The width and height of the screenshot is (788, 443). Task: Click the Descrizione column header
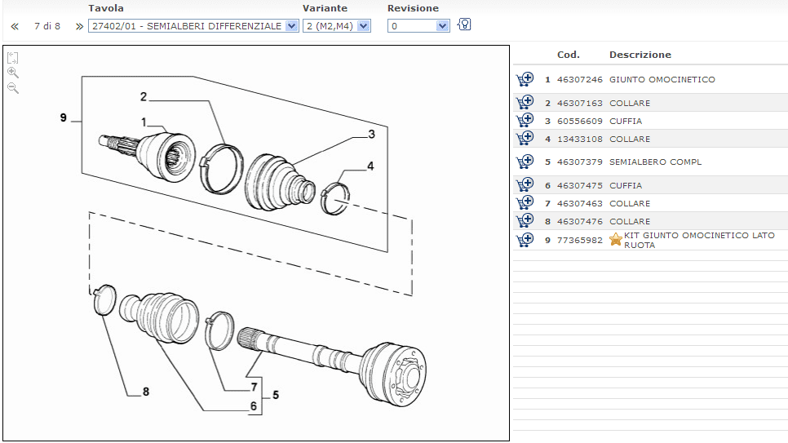click(640, 55)
